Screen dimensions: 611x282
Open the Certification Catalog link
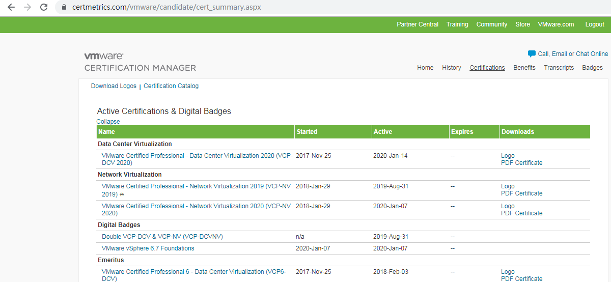171,86
